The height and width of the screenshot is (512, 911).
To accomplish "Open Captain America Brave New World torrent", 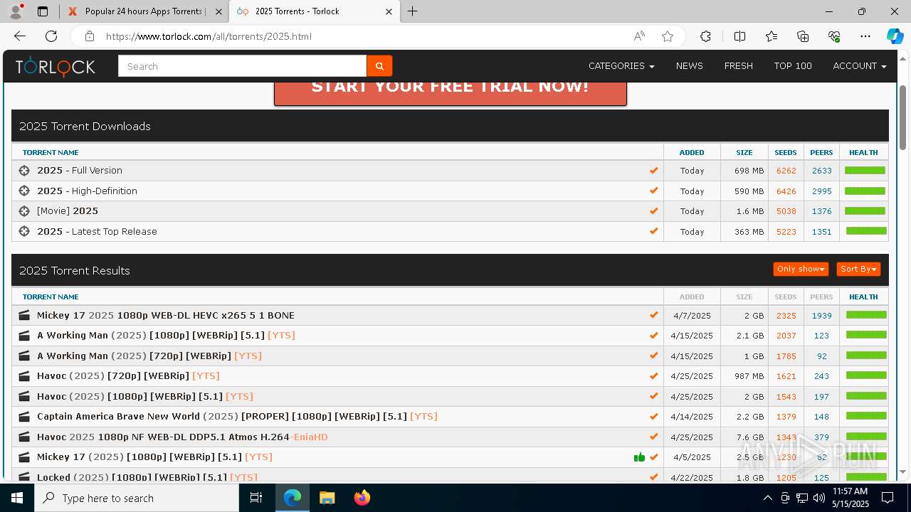I will coord(237,417).
